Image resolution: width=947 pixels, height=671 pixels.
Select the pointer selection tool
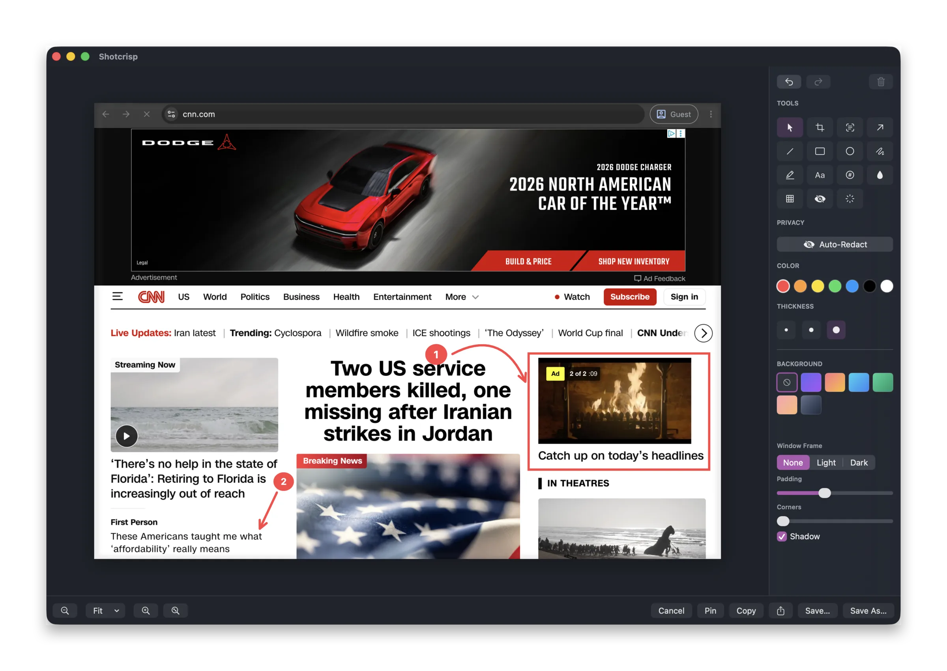pos(790,127)
